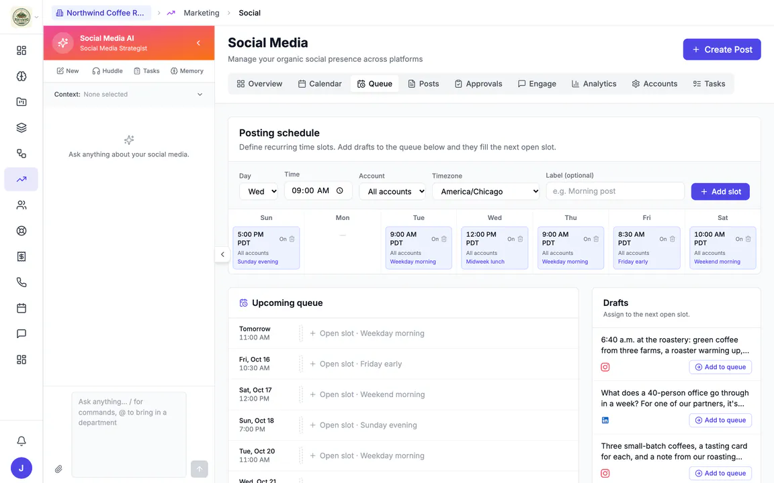Toggle On for Midweek lunch slot
The height and width of the screenshot is (483, 774).
coord(511,239)
